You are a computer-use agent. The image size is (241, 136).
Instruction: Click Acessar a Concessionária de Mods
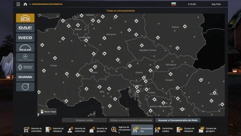coord(178,120)
